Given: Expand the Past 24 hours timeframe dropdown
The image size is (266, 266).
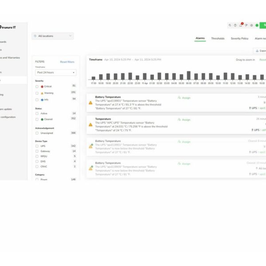Looking at the screenshot, I should (55, 72).
